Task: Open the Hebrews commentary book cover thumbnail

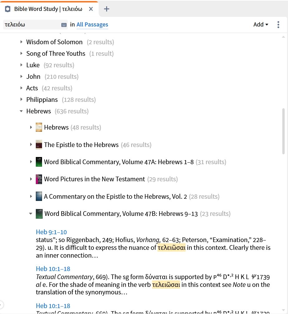Action: point(39,127)
